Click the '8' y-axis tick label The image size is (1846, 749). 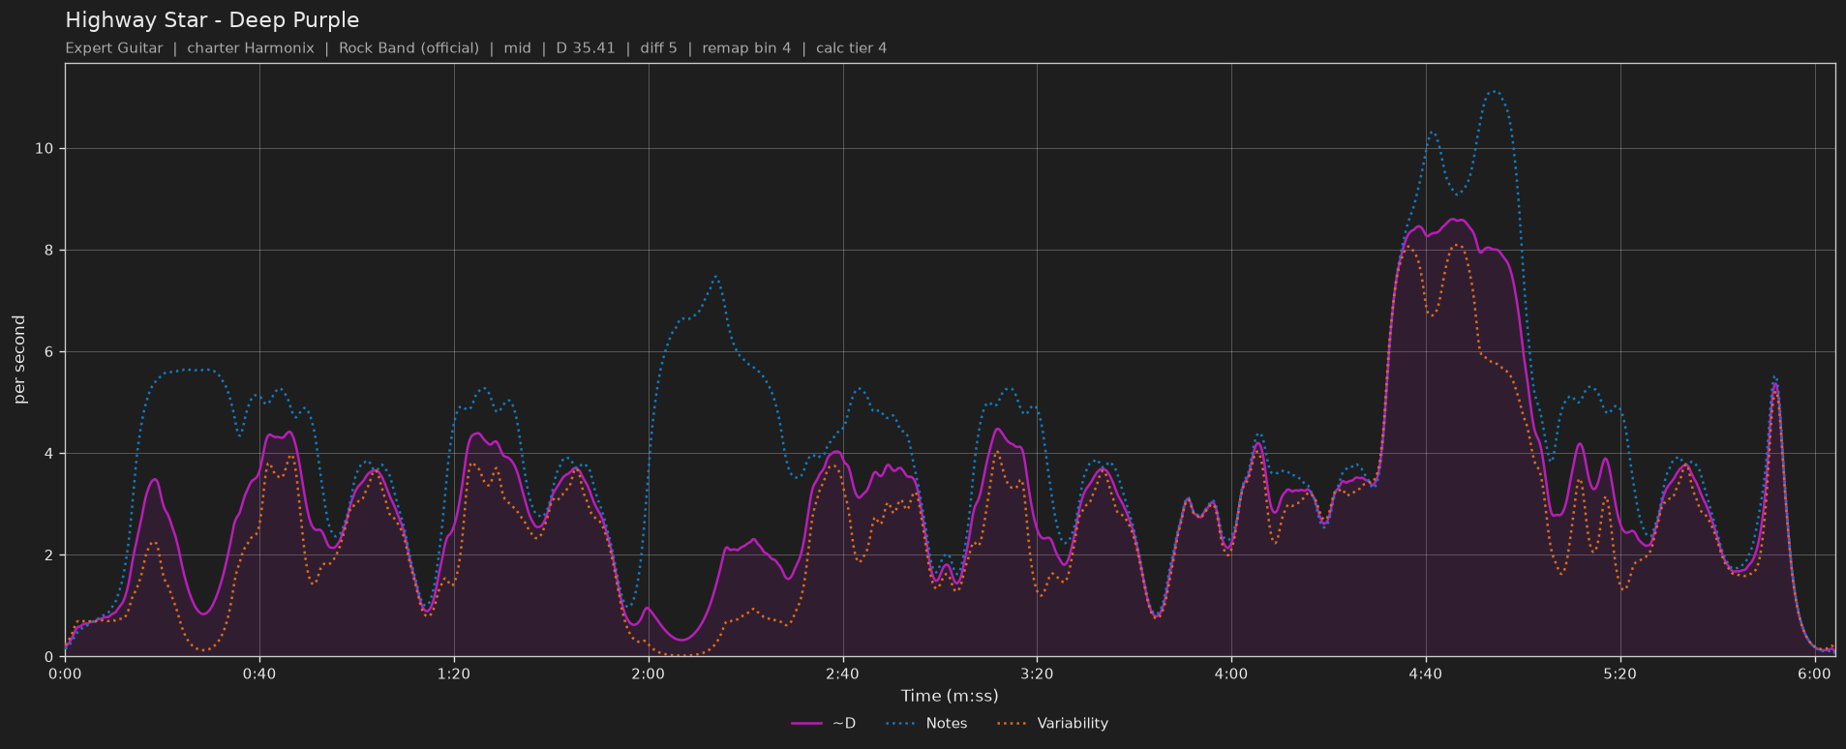click(x=49, y=251)
